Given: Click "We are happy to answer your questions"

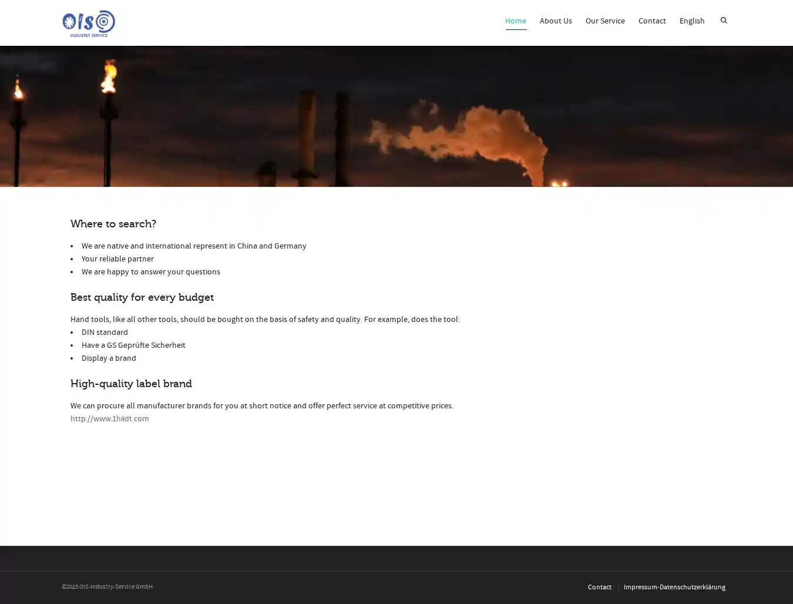Looking at the screenshot, I should click(151, 272).
